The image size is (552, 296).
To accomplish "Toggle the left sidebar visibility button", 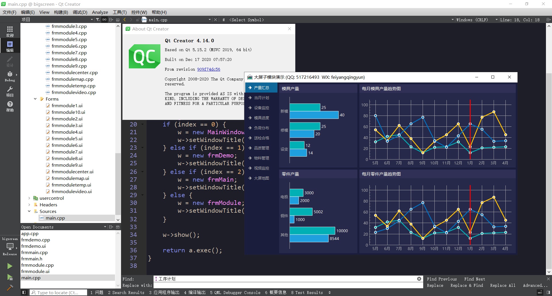I will (x=24, y=293).
